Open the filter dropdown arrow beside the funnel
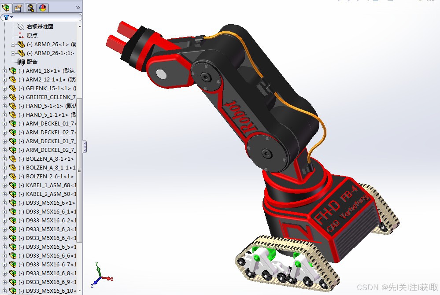440x295 pixels. point(12,17)
